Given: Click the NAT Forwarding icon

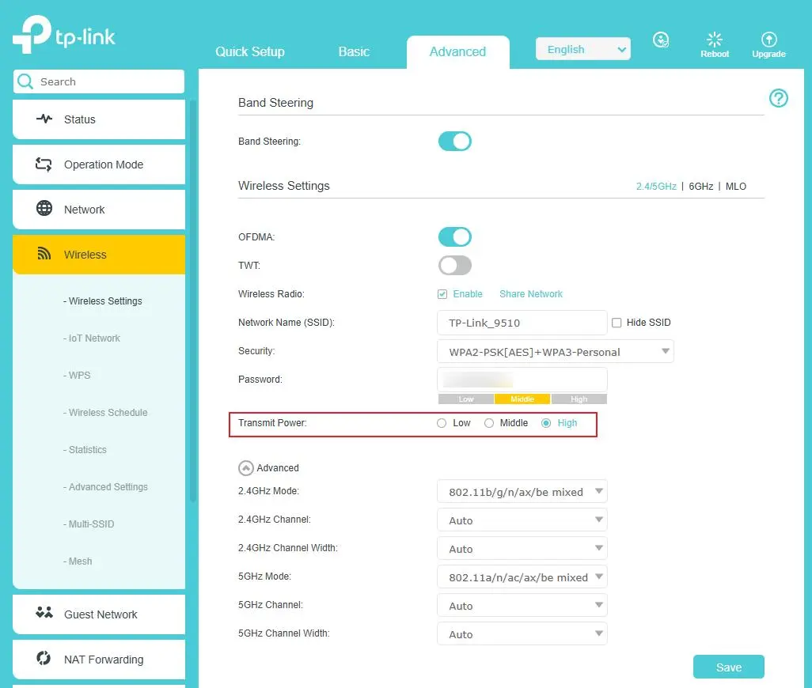Looking at the screenshot, I should tap(44, 658).
